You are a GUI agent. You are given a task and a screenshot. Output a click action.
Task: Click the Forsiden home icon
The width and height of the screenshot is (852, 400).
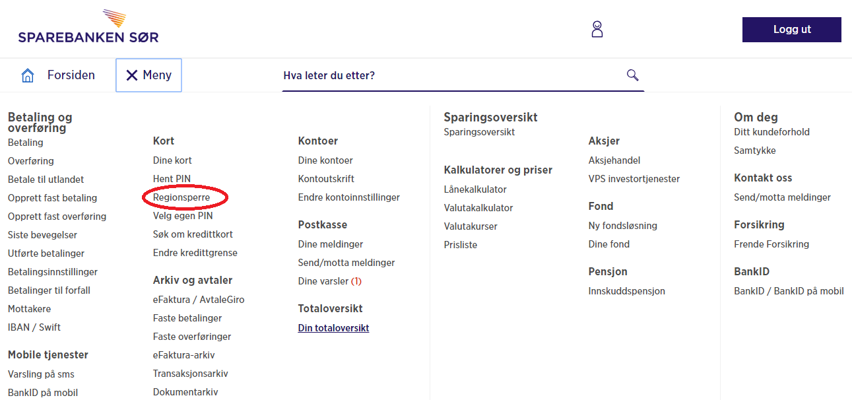point(28,75)
